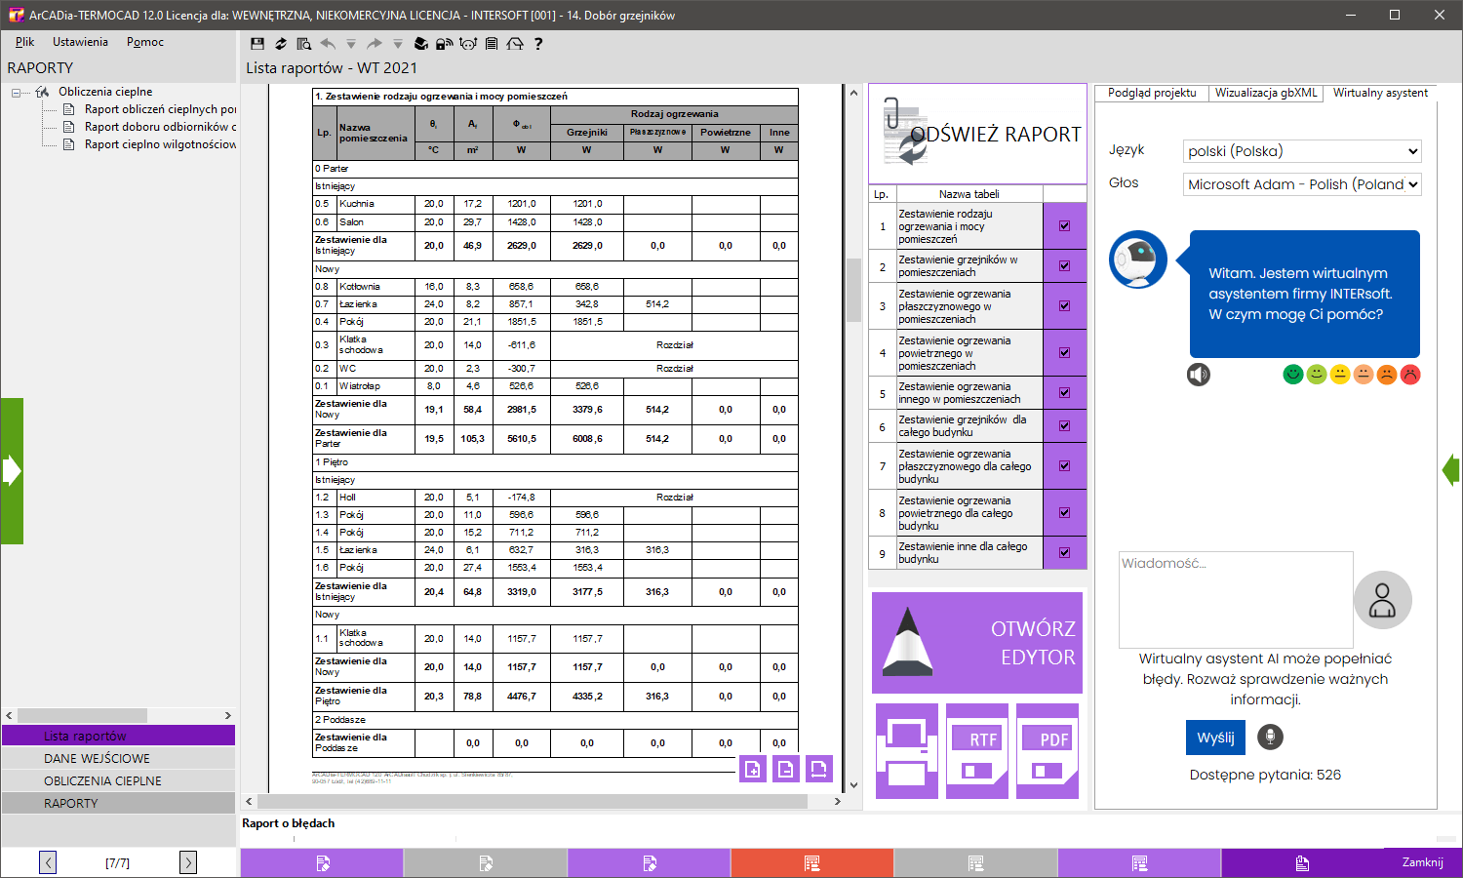Viewport: 1463px width, 878px height.
Task: Toggle Zestawienie grzejników dla całego budynku checkbox
Action: [x=1064, y=426]
